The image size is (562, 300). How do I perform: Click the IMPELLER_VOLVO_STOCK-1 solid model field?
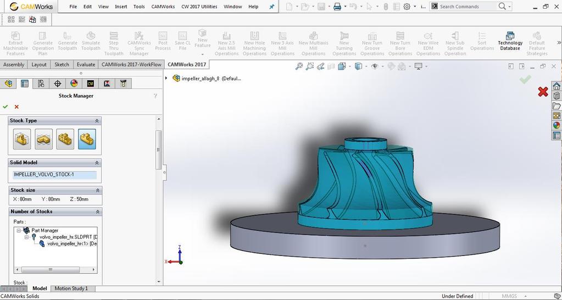(x=55, y=175)
